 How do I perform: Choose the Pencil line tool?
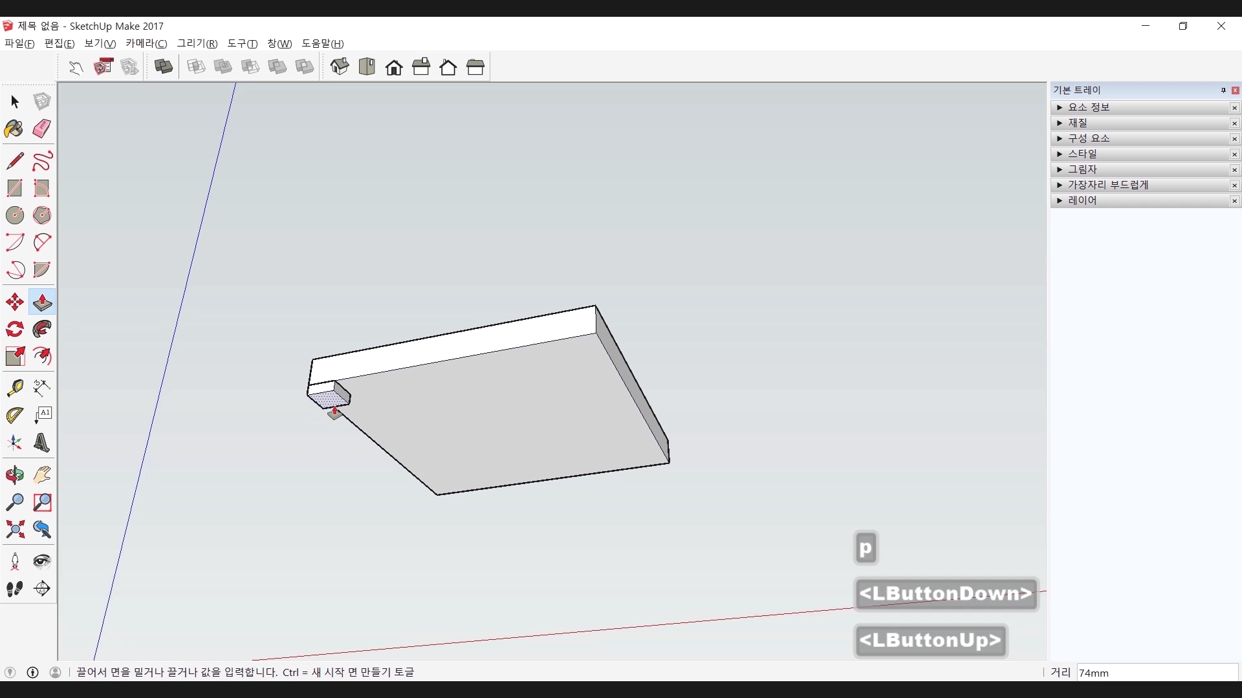[14, 161]
